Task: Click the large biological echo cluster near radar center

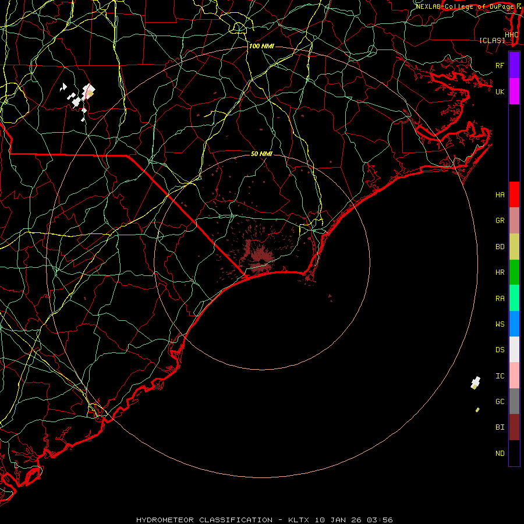Action: (260, 256)
